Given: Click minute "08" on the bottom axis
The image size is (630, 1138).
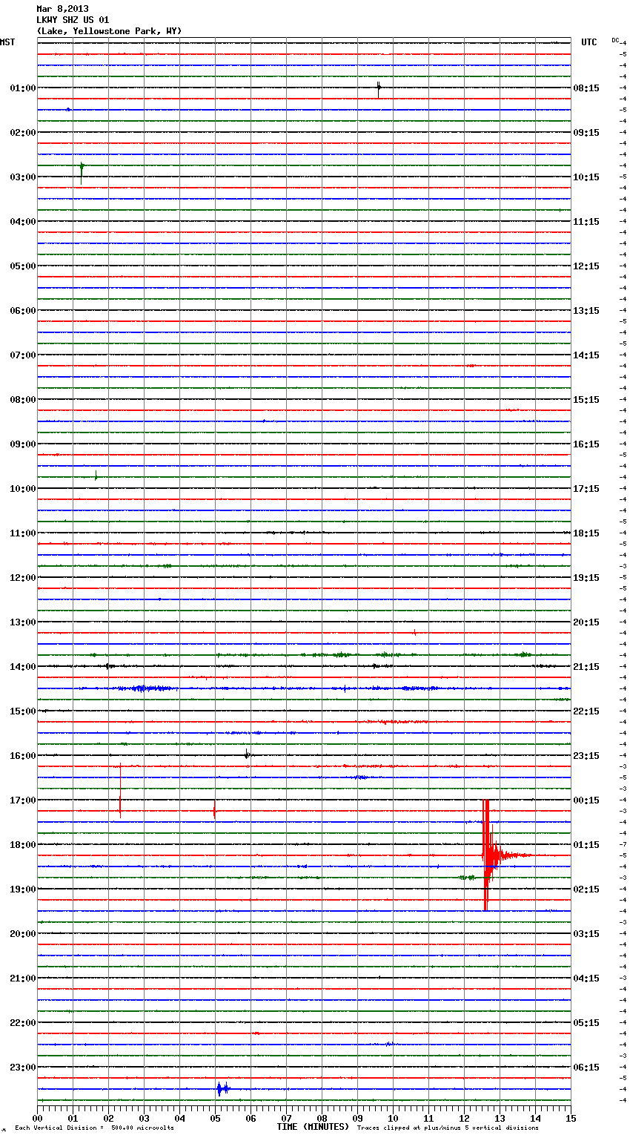Looking at the screenshot, I should (322, 1119).
